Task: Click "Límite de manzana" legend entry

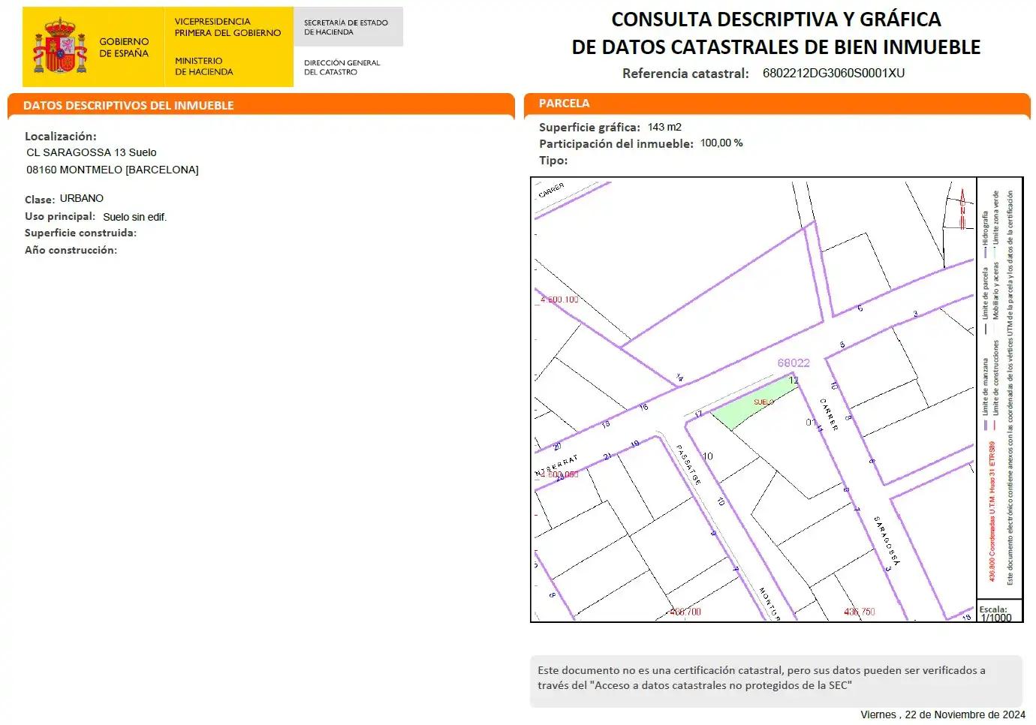Action: click(x=986, y=386)
